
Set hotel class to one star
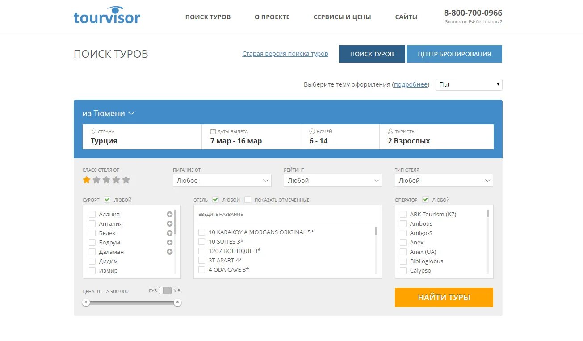[x=87, y=180]
